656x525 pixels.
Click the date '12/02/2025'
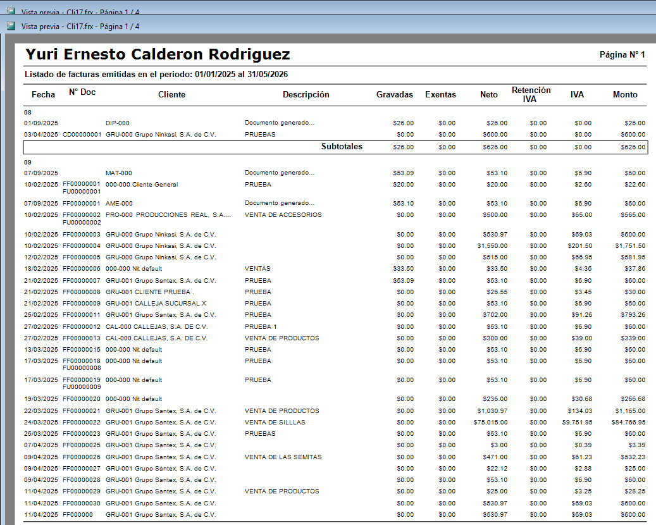pyautogui.click(x=41, y=257)
